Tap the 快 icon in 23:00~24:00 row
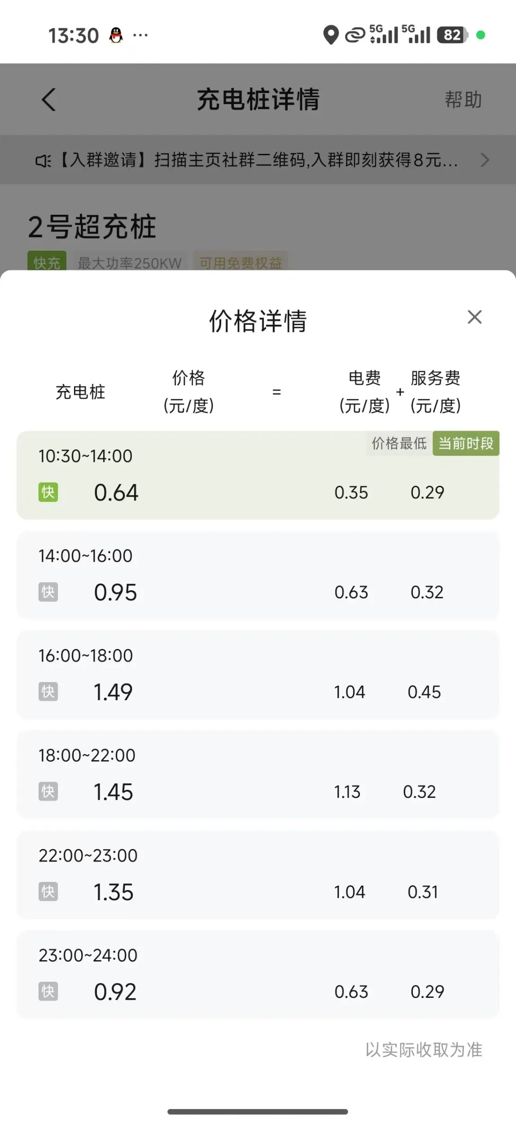Viewport: 516px width, 1123px height. 48,992
